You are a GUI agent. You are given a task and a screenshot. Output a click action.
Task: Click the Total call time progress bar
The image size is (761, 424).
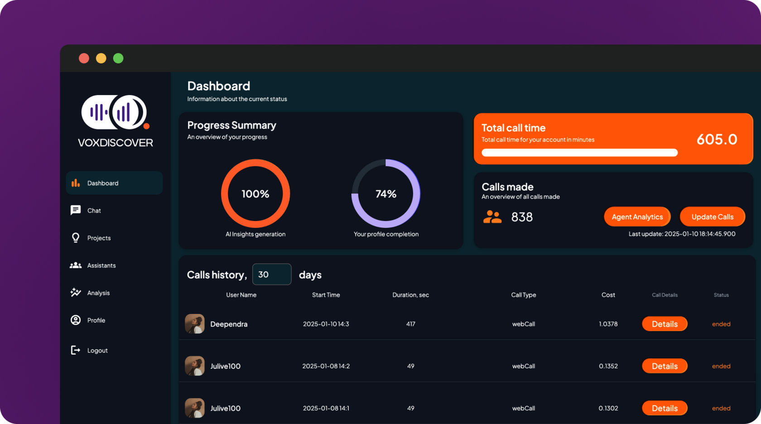[579, 153]
